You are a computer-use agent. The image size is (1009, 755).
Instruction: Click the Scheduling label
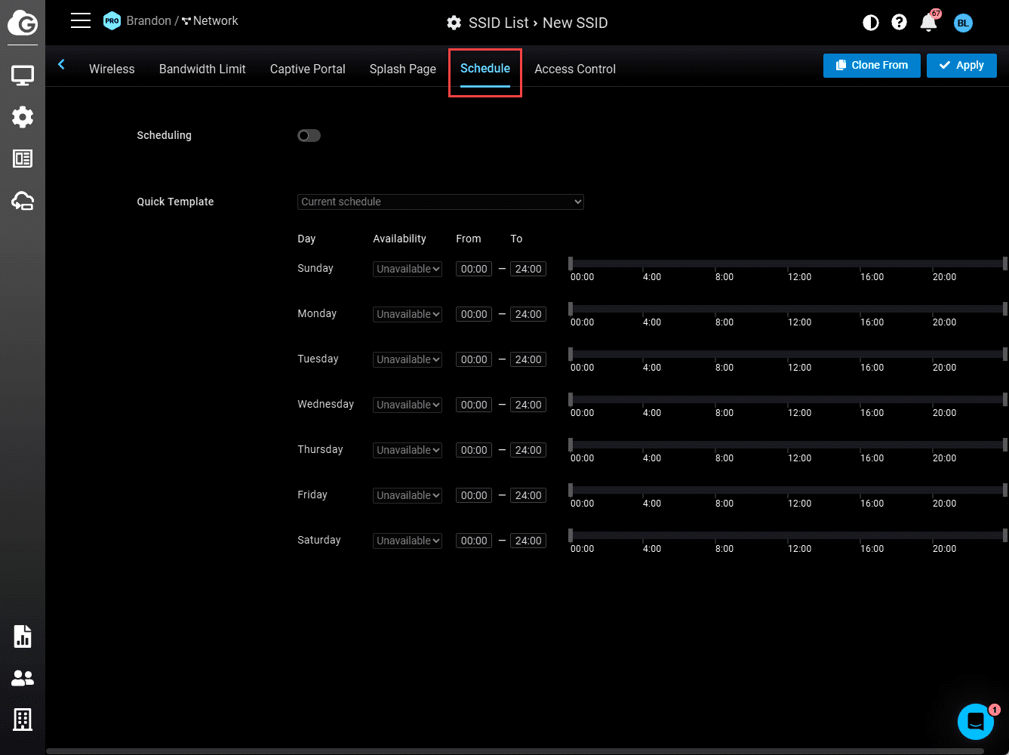coord(164,136)
